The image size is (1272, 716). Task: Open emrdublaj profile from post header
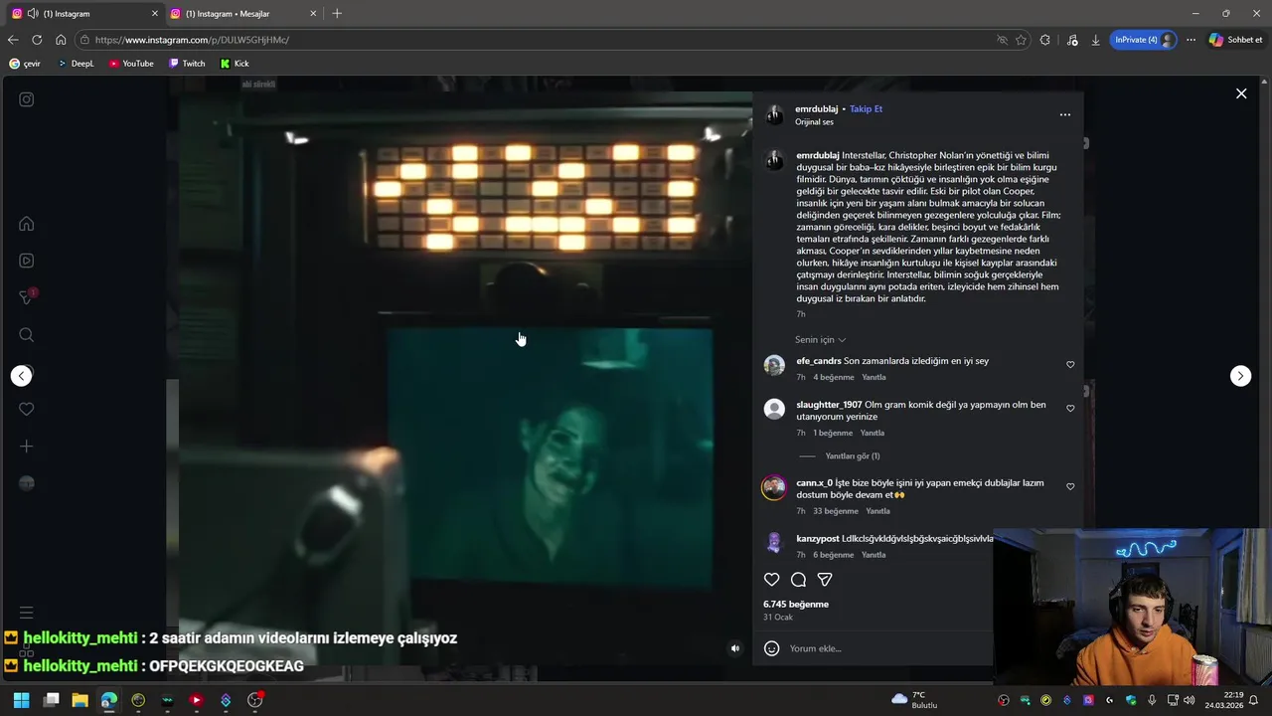tap(817, 109)
